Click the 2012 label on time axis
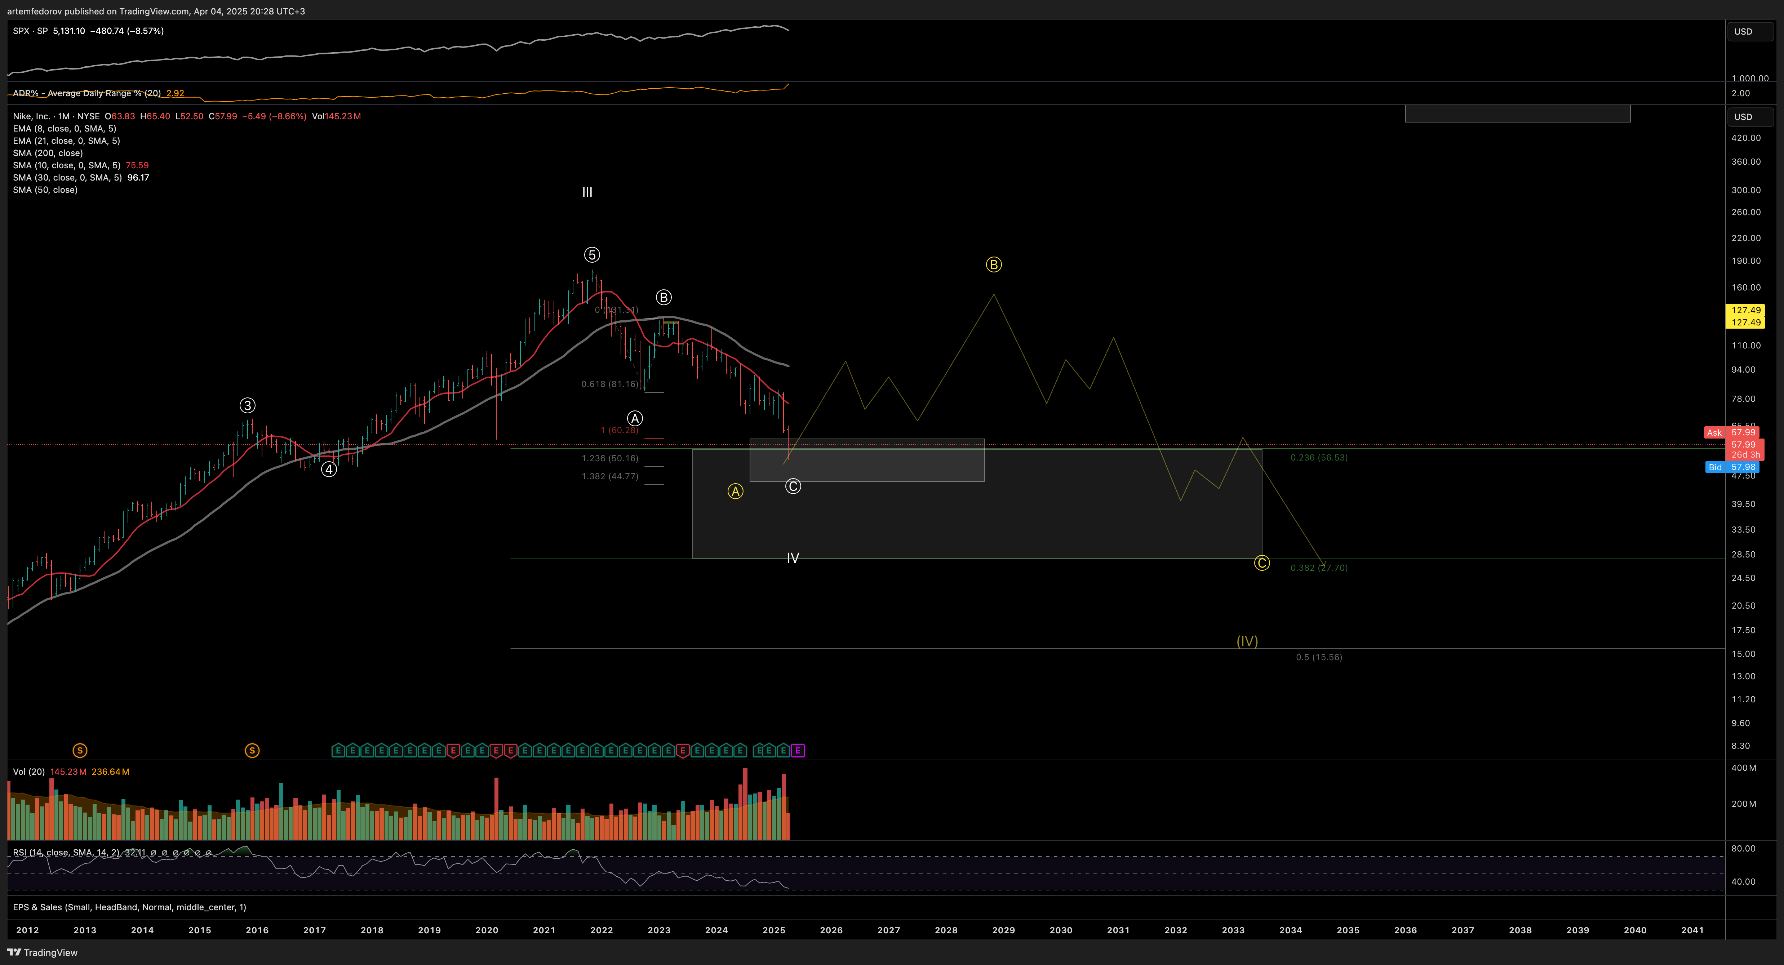1784x965 pixels. (28, 930)
